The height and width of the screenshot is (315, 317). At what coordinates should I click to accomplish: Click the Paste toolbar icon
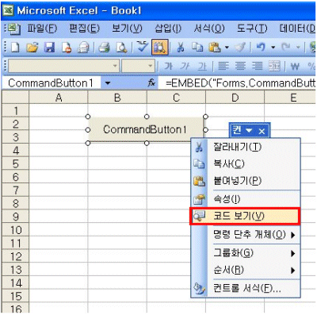[215, 48]
